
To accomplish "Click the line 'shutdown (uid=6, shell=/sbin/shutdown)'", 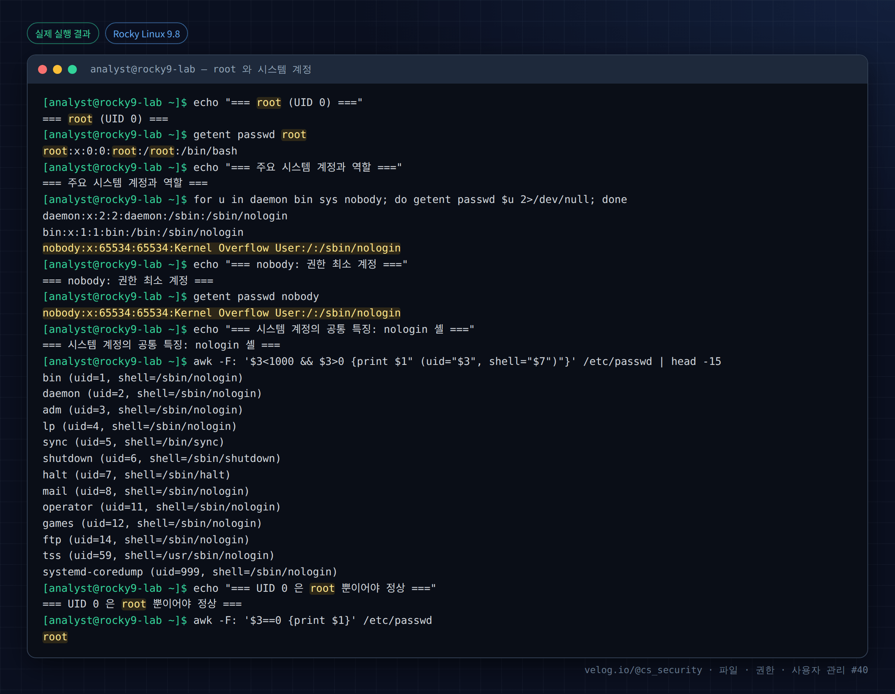I will click(x=161, y=458).
